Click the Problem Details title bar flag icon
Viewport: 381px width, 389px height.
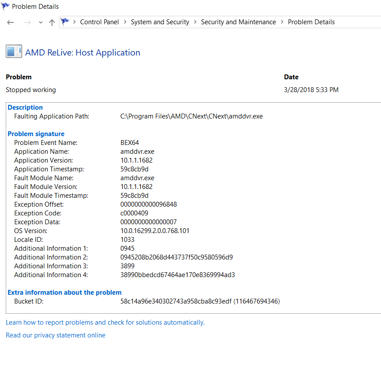[x=5, y=6]
